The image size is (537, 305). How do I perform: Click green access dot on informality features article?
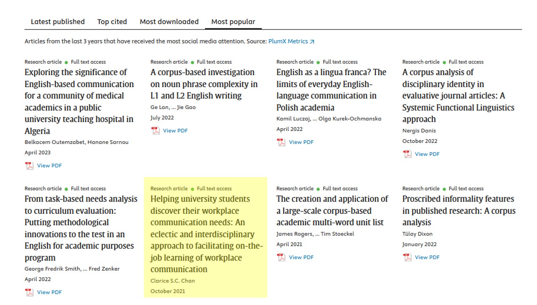444,189
